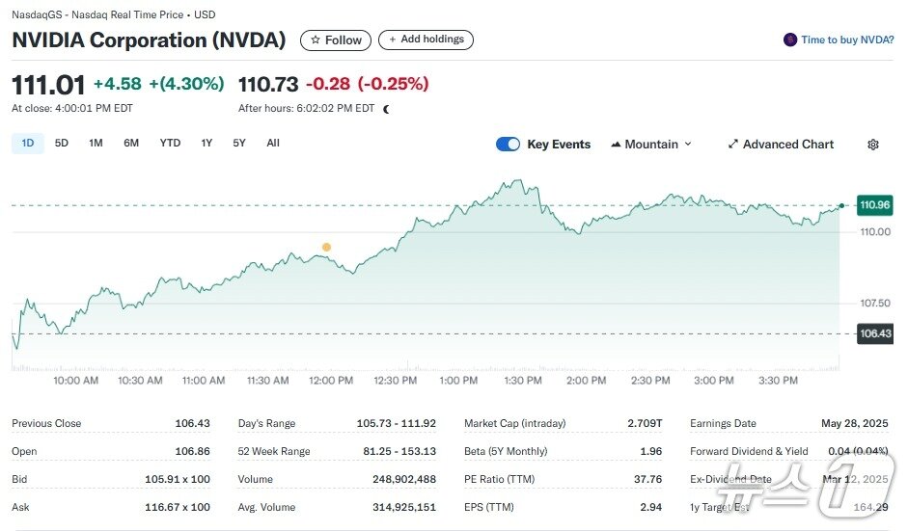Viewport: 908px width, 531px height.
Task: Click the NVIDIA Corporation (NVDA) title
Action: pos(149,40)
